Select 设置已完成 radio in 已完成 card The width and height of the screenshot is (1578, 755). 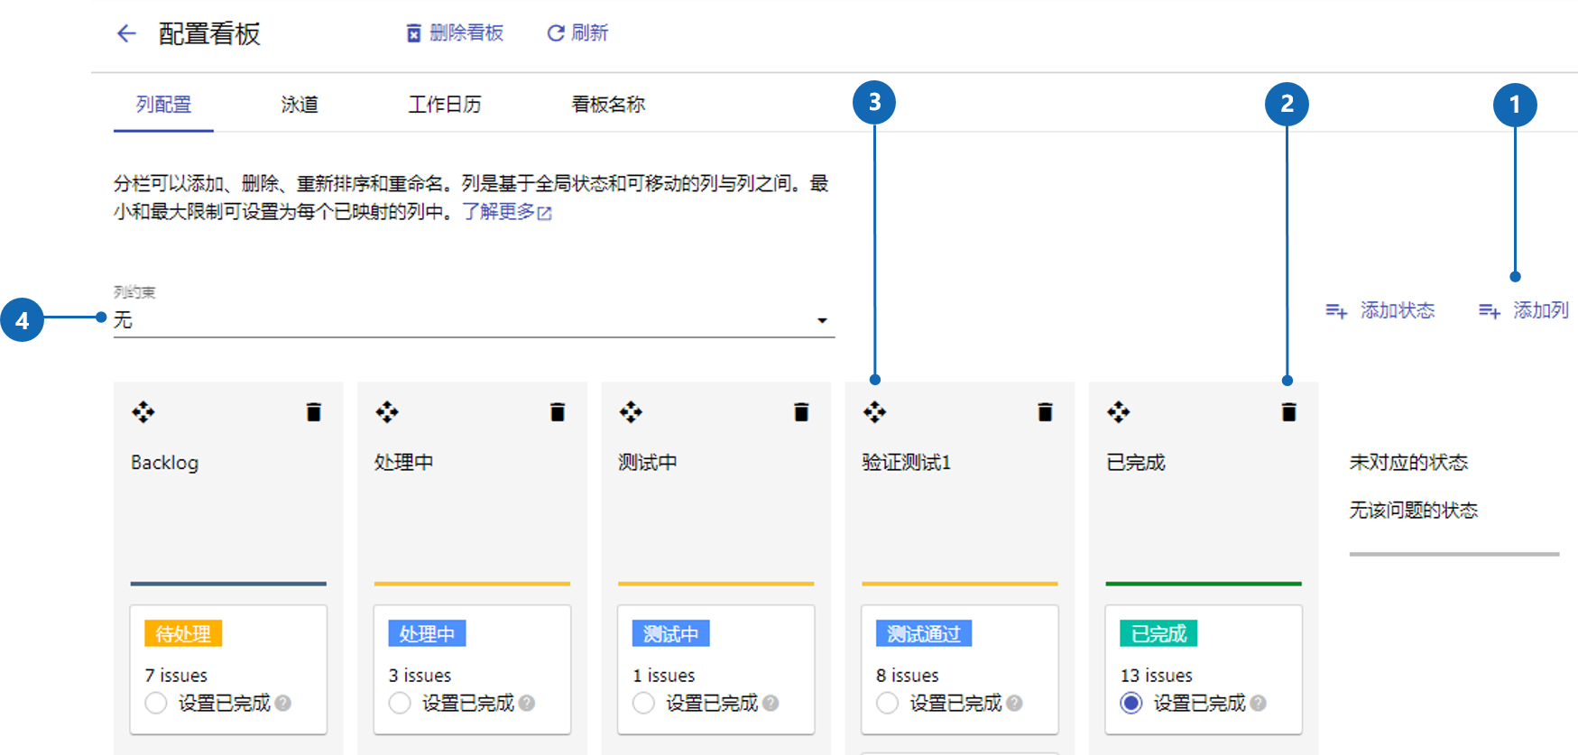(x=1131, y=703)
